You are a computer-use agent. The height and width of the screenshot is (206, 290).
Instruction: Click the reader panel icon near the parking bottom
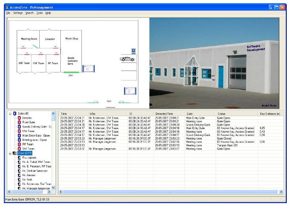point(130,91)
